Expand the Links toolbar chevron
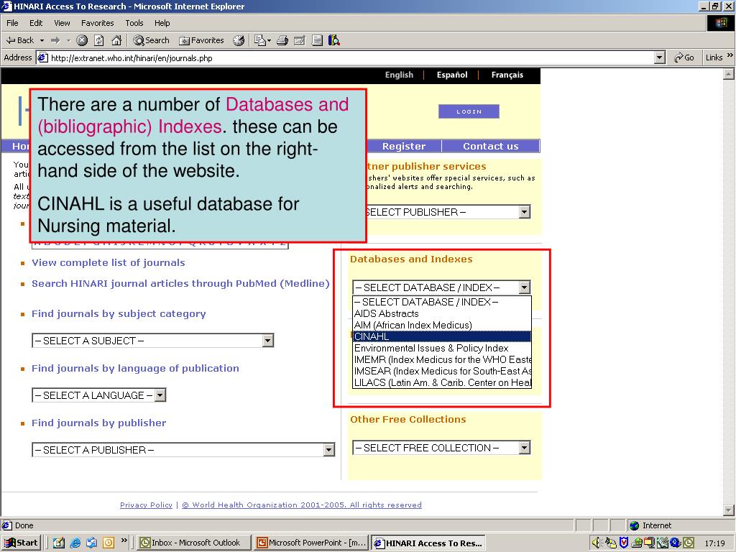The width and height of the screenshot is (736, 552). coord(730,55)
